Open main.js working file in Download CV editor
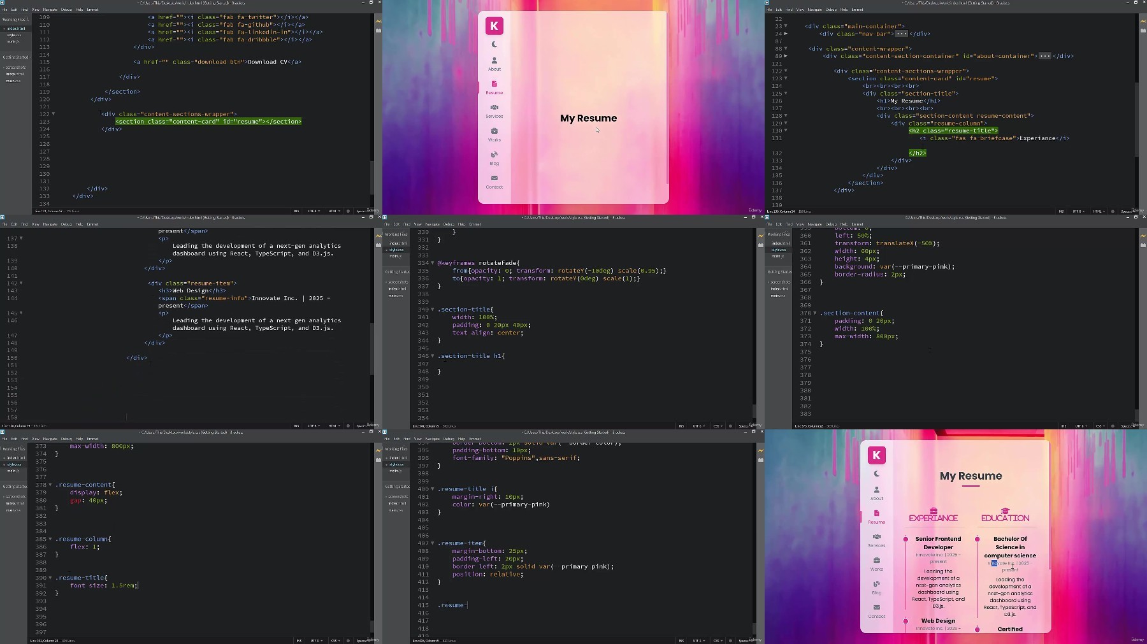Image resolution: width=1147 pixels, height=644 pixels. click(x=13, y=41)
